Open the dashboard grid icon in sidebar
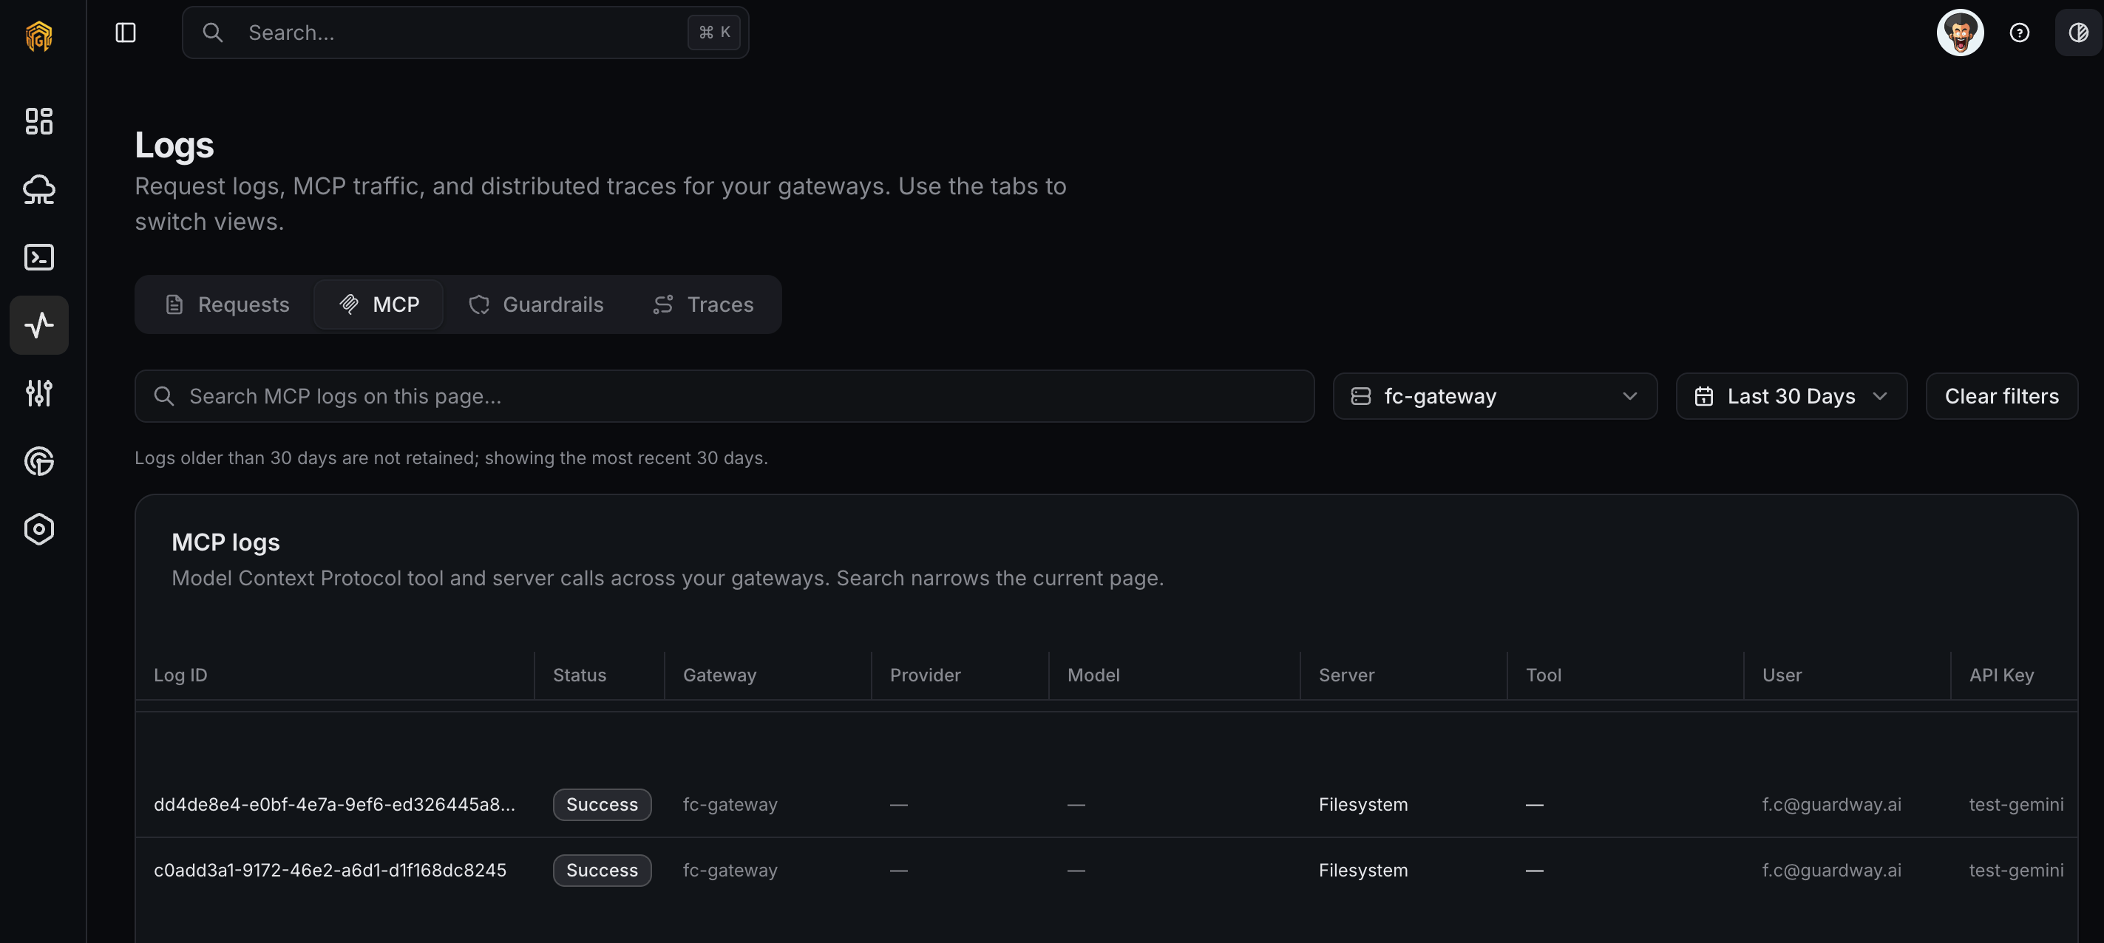Screen dimensions: 2104x943 point(39,122)
